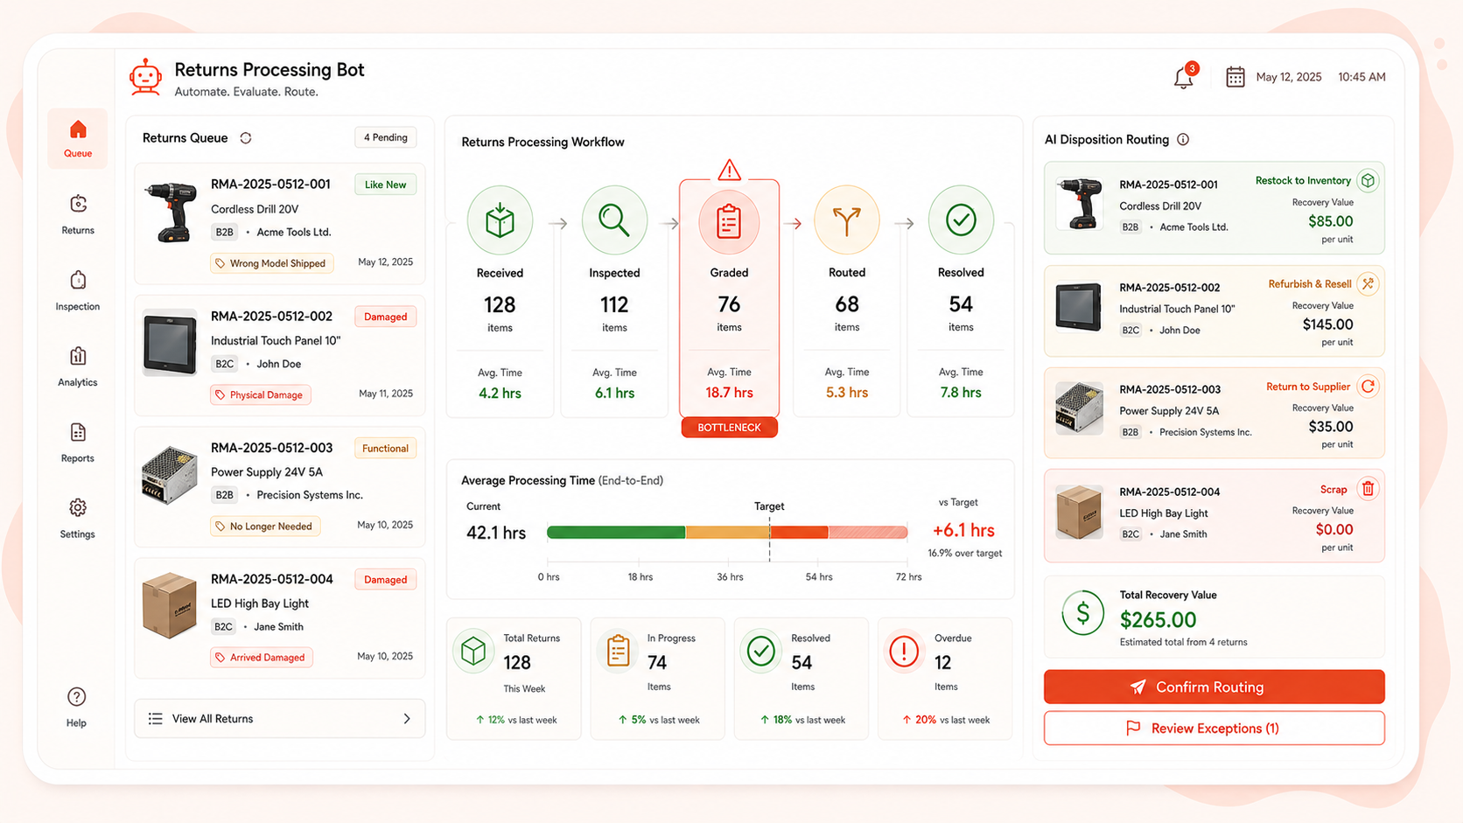Click the 20% vs last week overdue trend
1463x823 pixels.
pyautogui.click(x=946, y=721)
